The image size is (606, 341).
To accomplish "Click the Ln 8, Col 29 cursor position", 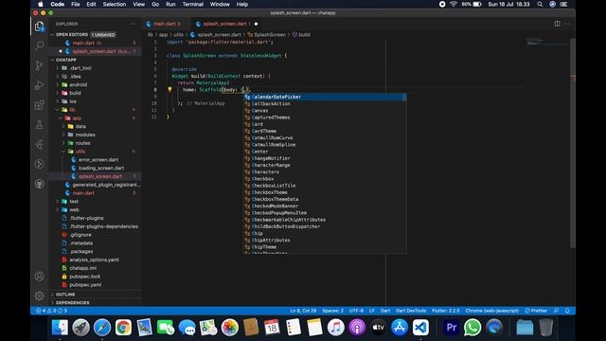I will tap(303, 311).
